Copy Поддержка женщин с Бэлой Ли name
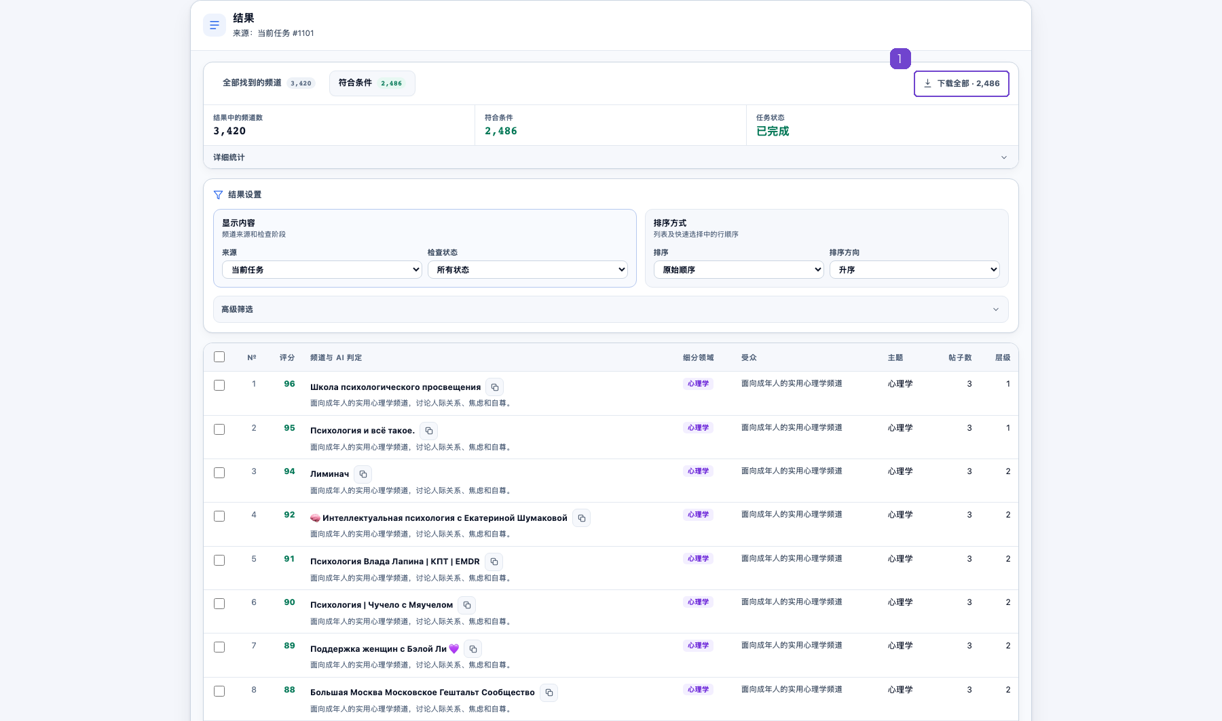Viewport: 1222px width, 721px height. point(473,649)
